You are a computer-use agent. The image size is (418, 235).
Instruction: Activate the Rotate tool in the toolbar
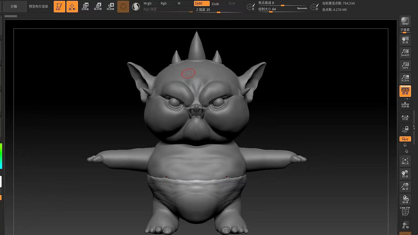pos(111,7)
